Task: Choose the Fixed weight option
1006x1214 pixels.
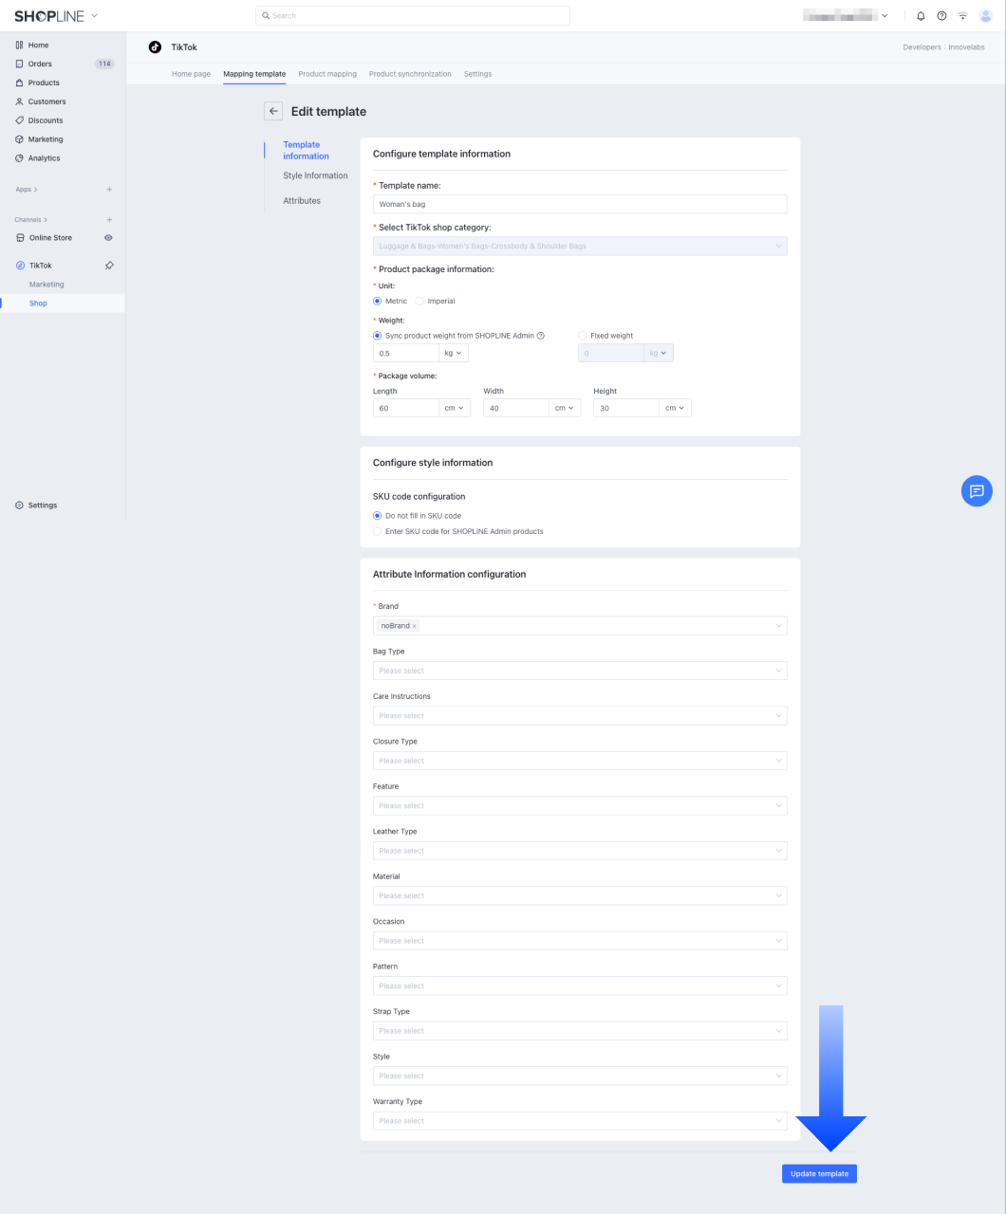Action: 583,336
